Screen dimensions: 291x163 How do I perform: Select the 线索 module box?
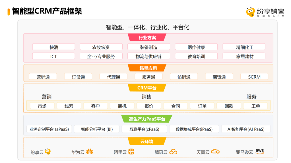(69, 106)
